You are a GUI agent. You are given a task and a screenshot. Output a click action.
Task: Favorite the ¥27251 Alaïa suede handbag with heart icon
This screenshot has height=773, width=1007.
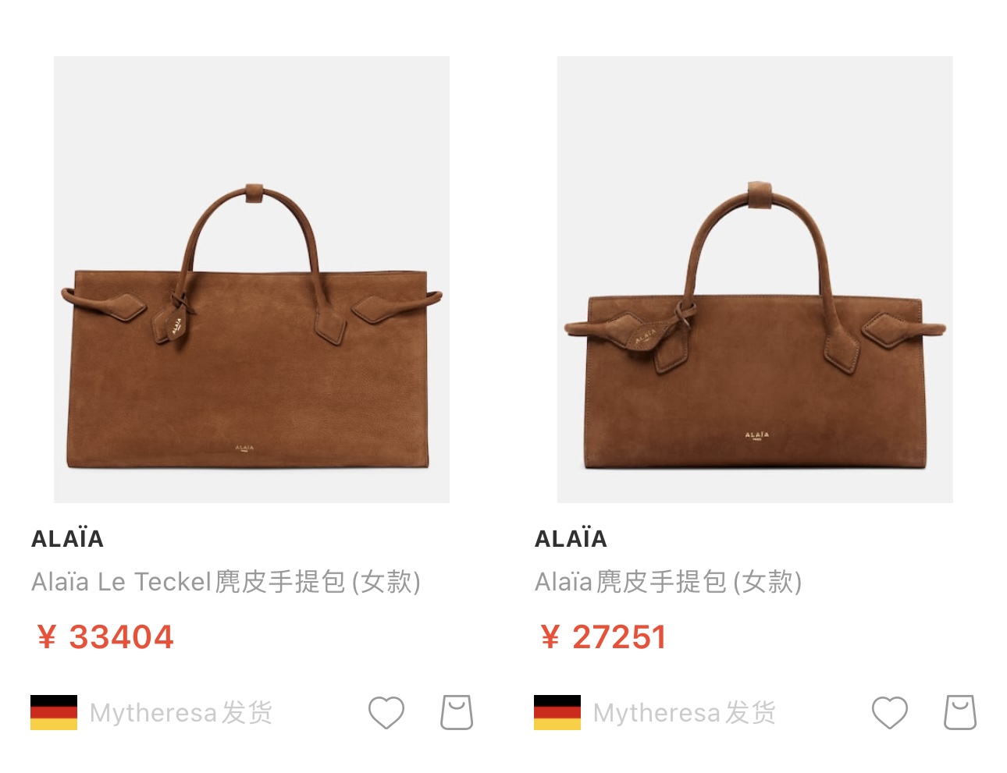[890, 713]
